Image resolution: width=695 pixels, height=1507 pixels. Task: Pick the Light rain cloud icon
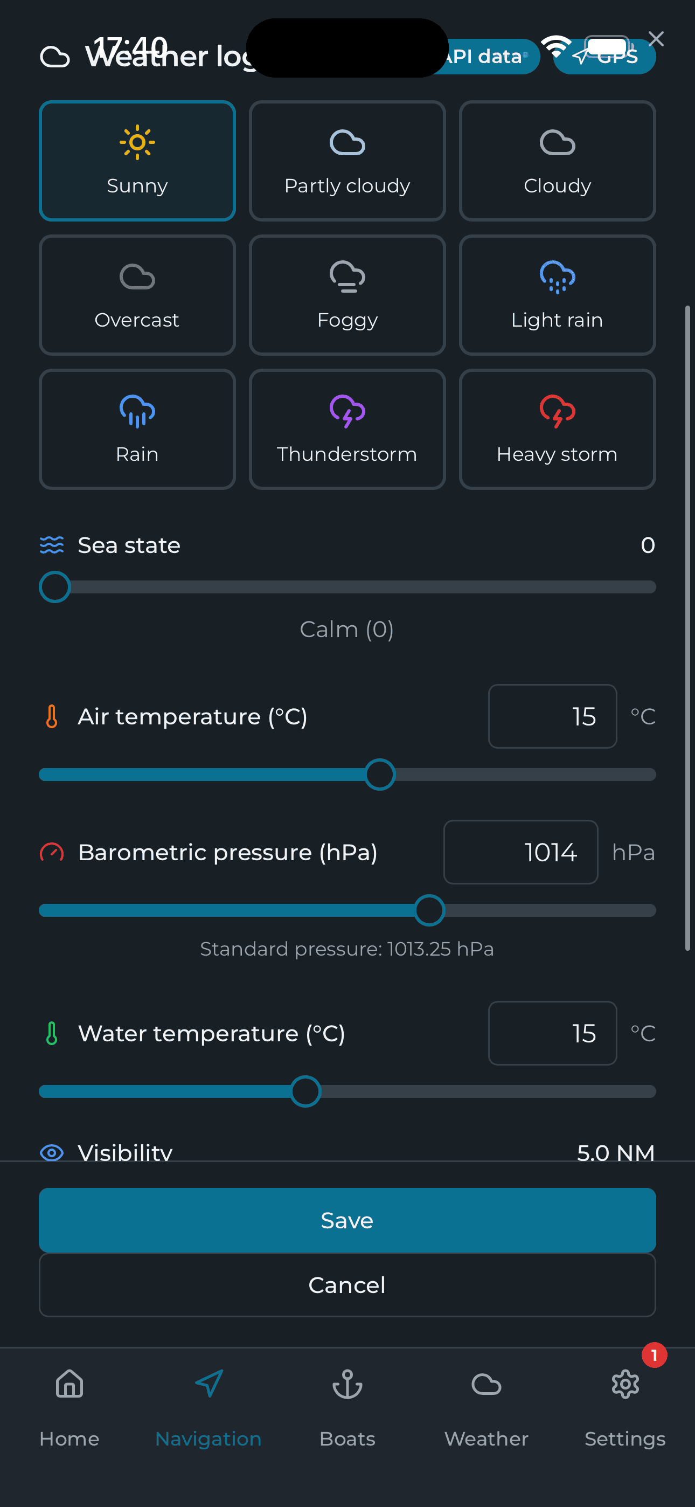click(557, 276)
